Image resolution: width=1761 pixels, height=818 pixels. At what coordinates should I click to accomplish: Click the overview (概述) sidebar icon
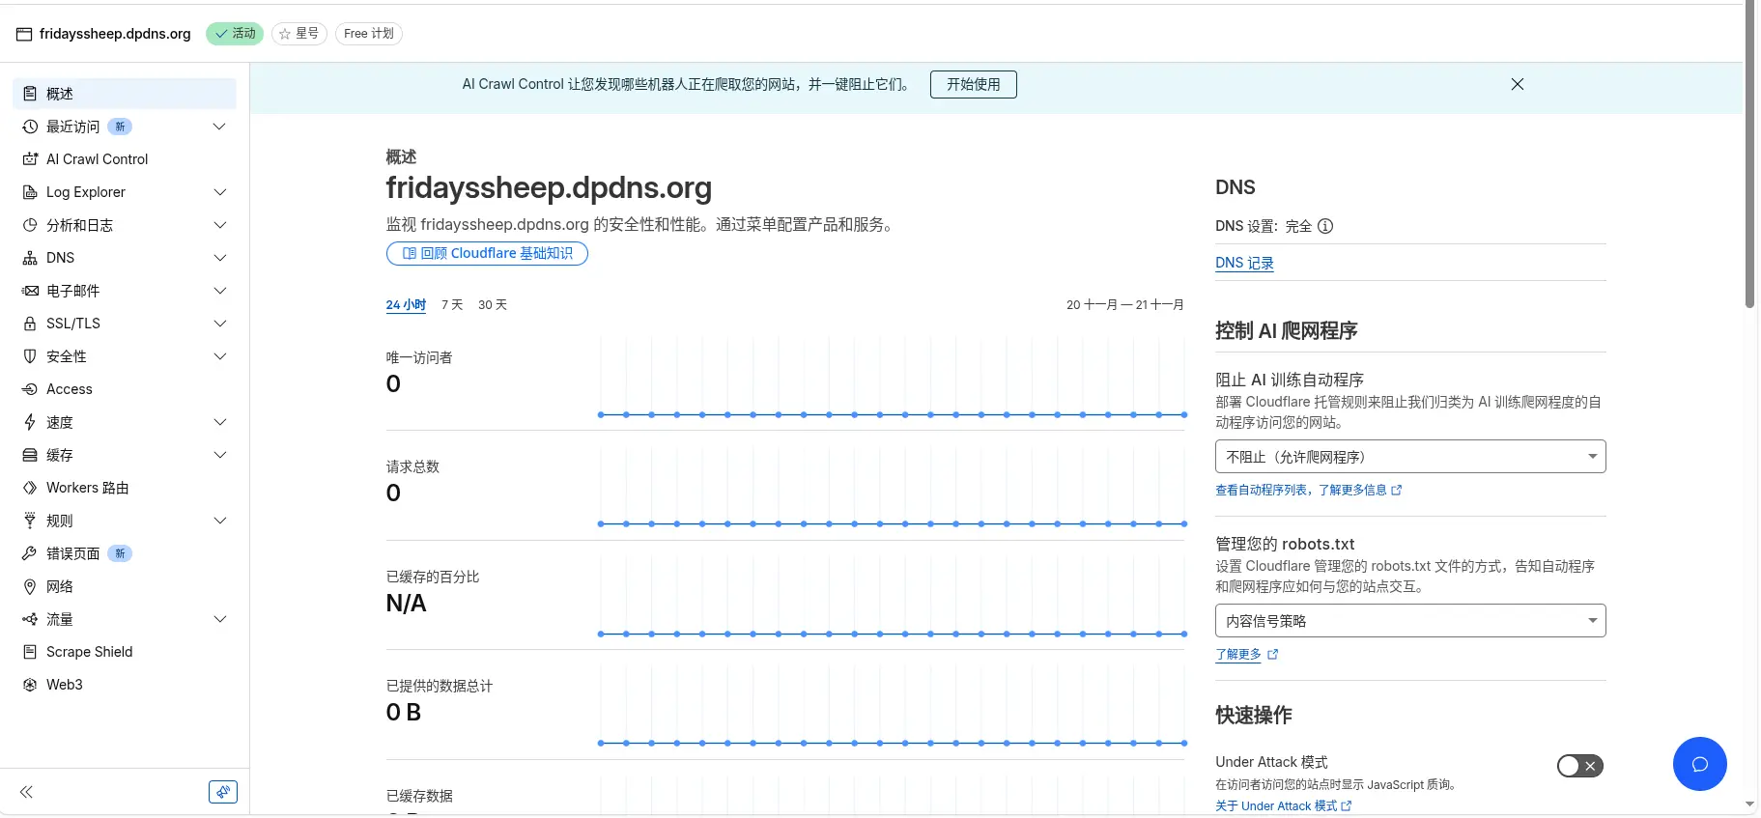[30, 94]
